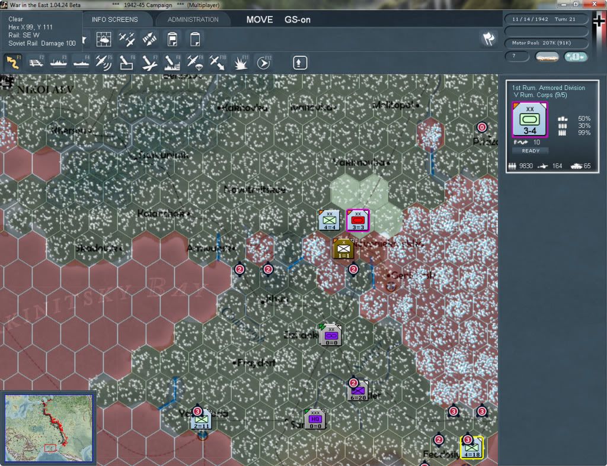Image resolution: width=607 pixels, height=466 pixels.
Task: Select Bomb Airfield mode F7 icon
Action: pyautogui.click(x=149, y=63)
